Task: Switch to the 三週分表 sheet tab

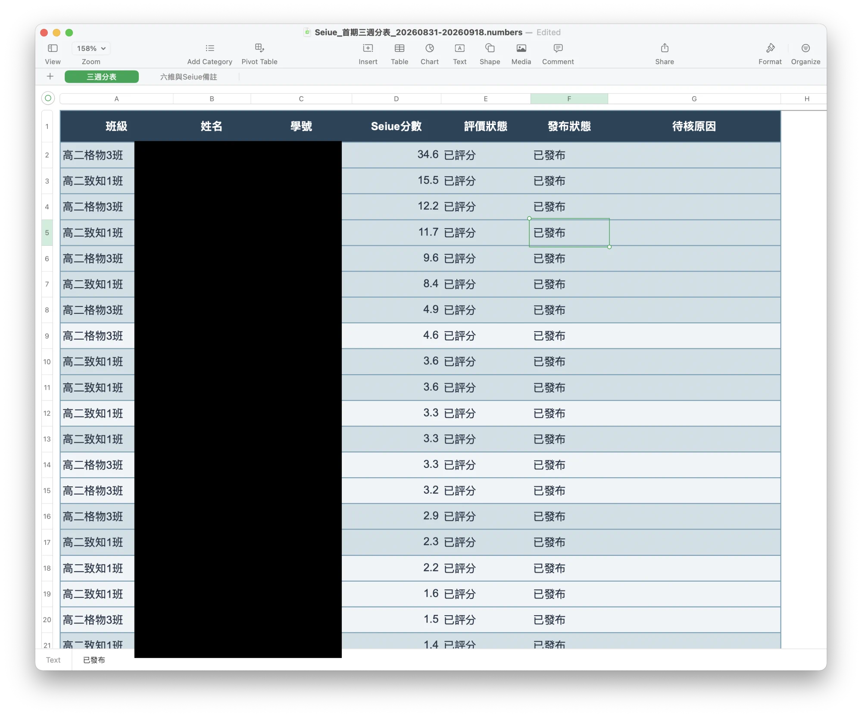Action: [x=102, y=77]
